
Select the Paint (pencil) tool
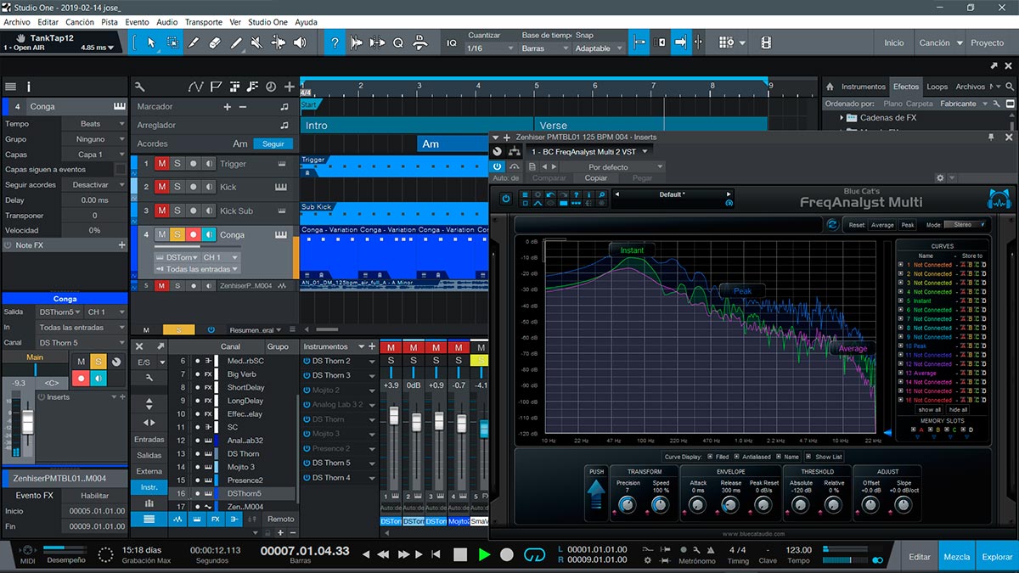click(236, 42)
